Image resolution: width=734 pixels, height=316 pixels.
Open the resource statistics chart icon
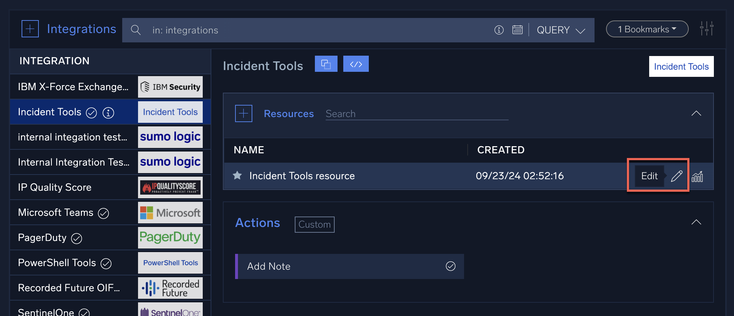click(x=697, y=176)
